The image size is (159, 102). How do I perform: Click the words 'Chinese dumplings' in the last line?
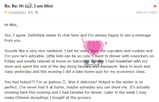point(32,98)
